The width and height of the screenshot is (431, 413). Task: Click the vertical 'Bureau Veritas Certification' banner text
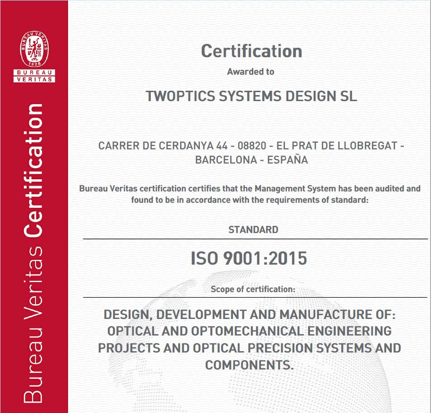click(33, 253)
